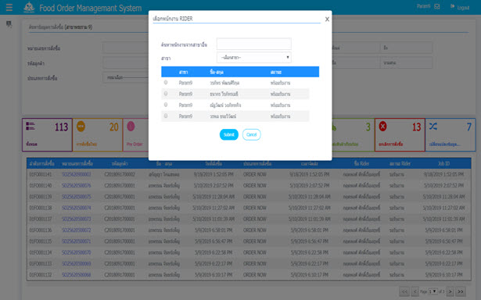Filter orders with the 20 new orders card

pos(98,135)
